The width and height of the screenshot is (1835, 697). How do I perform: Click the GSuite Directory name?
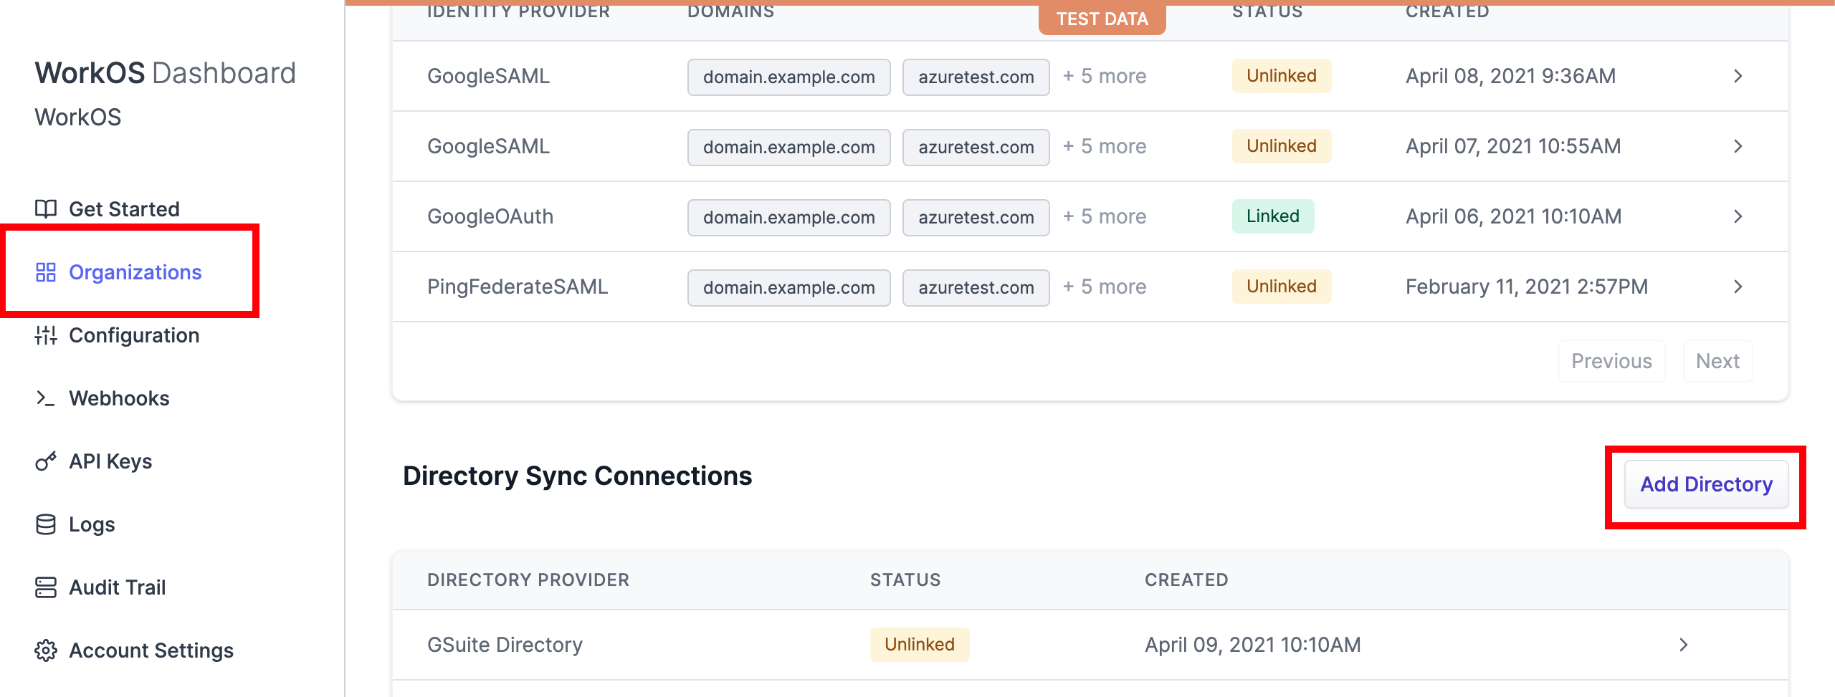(x=505, y=645)
